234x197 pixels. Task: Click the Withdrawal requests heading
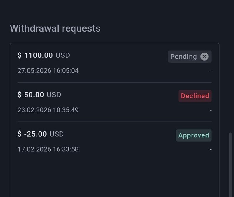(x=55, y=28)
